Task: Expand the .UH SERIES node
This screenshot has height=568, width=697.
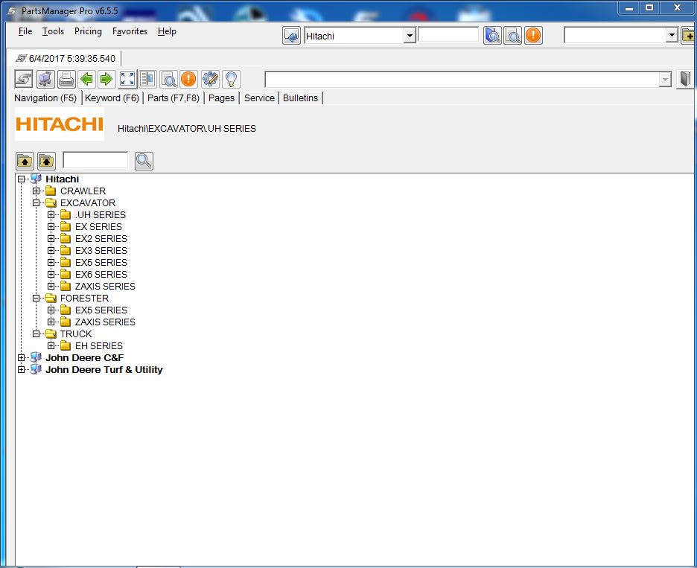Action: point(51,214)
